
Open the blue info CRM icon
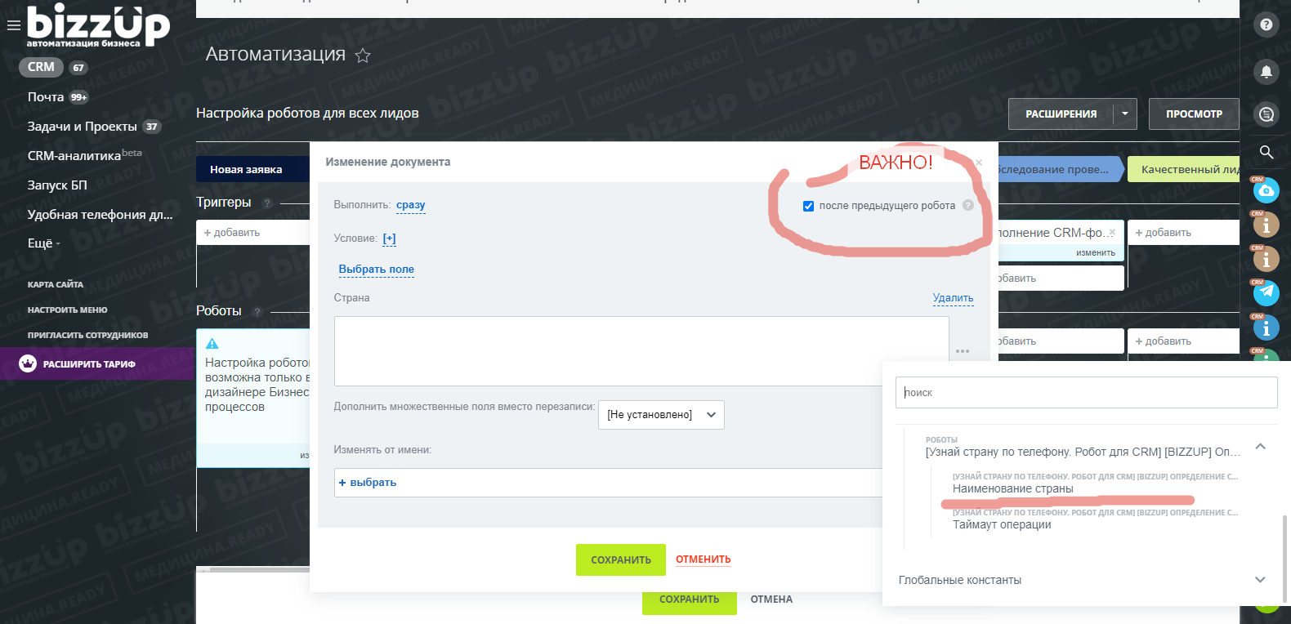coord(1266,328)
